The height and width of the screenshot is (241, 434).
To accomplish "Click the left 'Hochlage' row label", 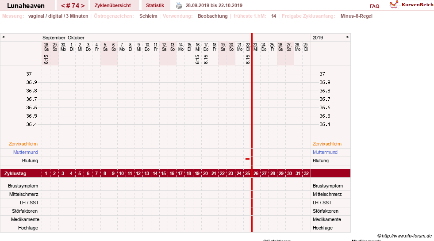I will (x=28, y=228).
